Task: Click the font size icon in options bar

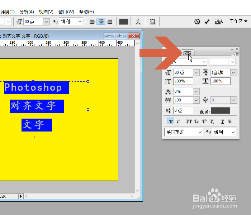Action: pos(19,21)
